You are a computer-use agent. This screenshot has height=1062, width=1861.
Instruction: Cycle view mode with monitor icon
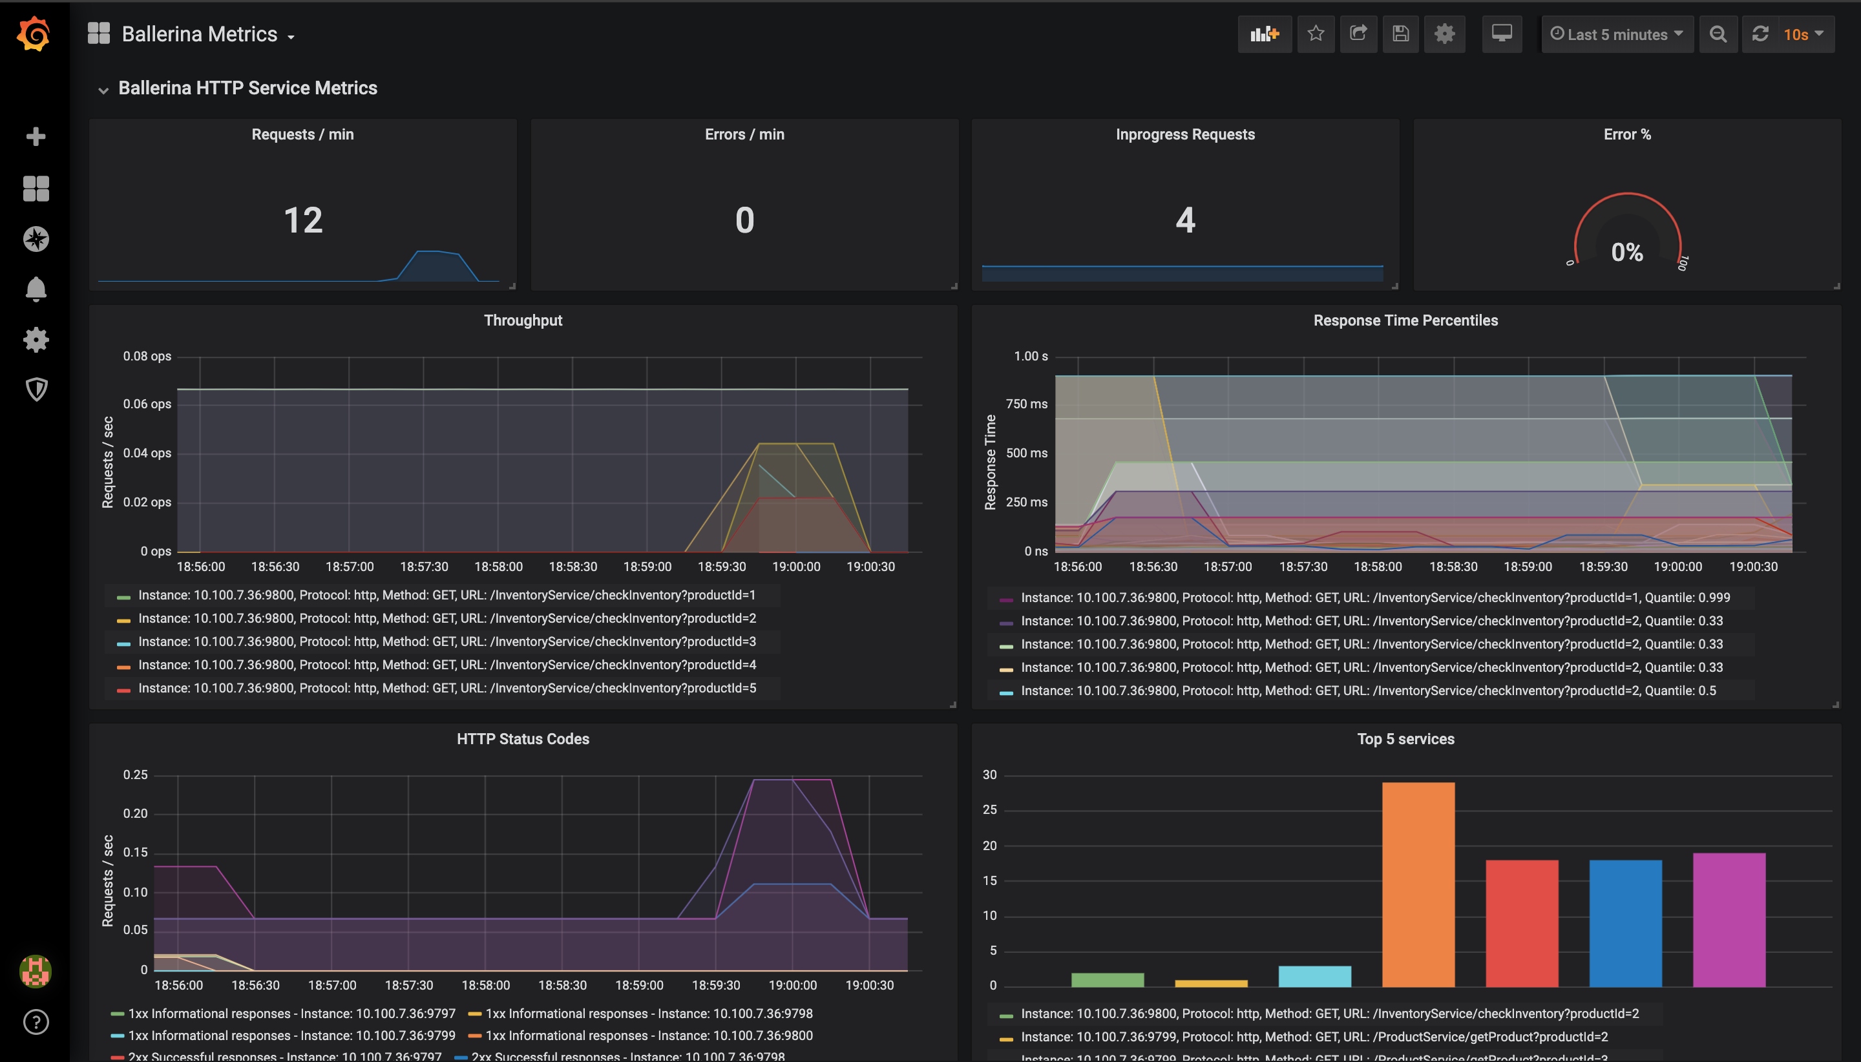1501,34
